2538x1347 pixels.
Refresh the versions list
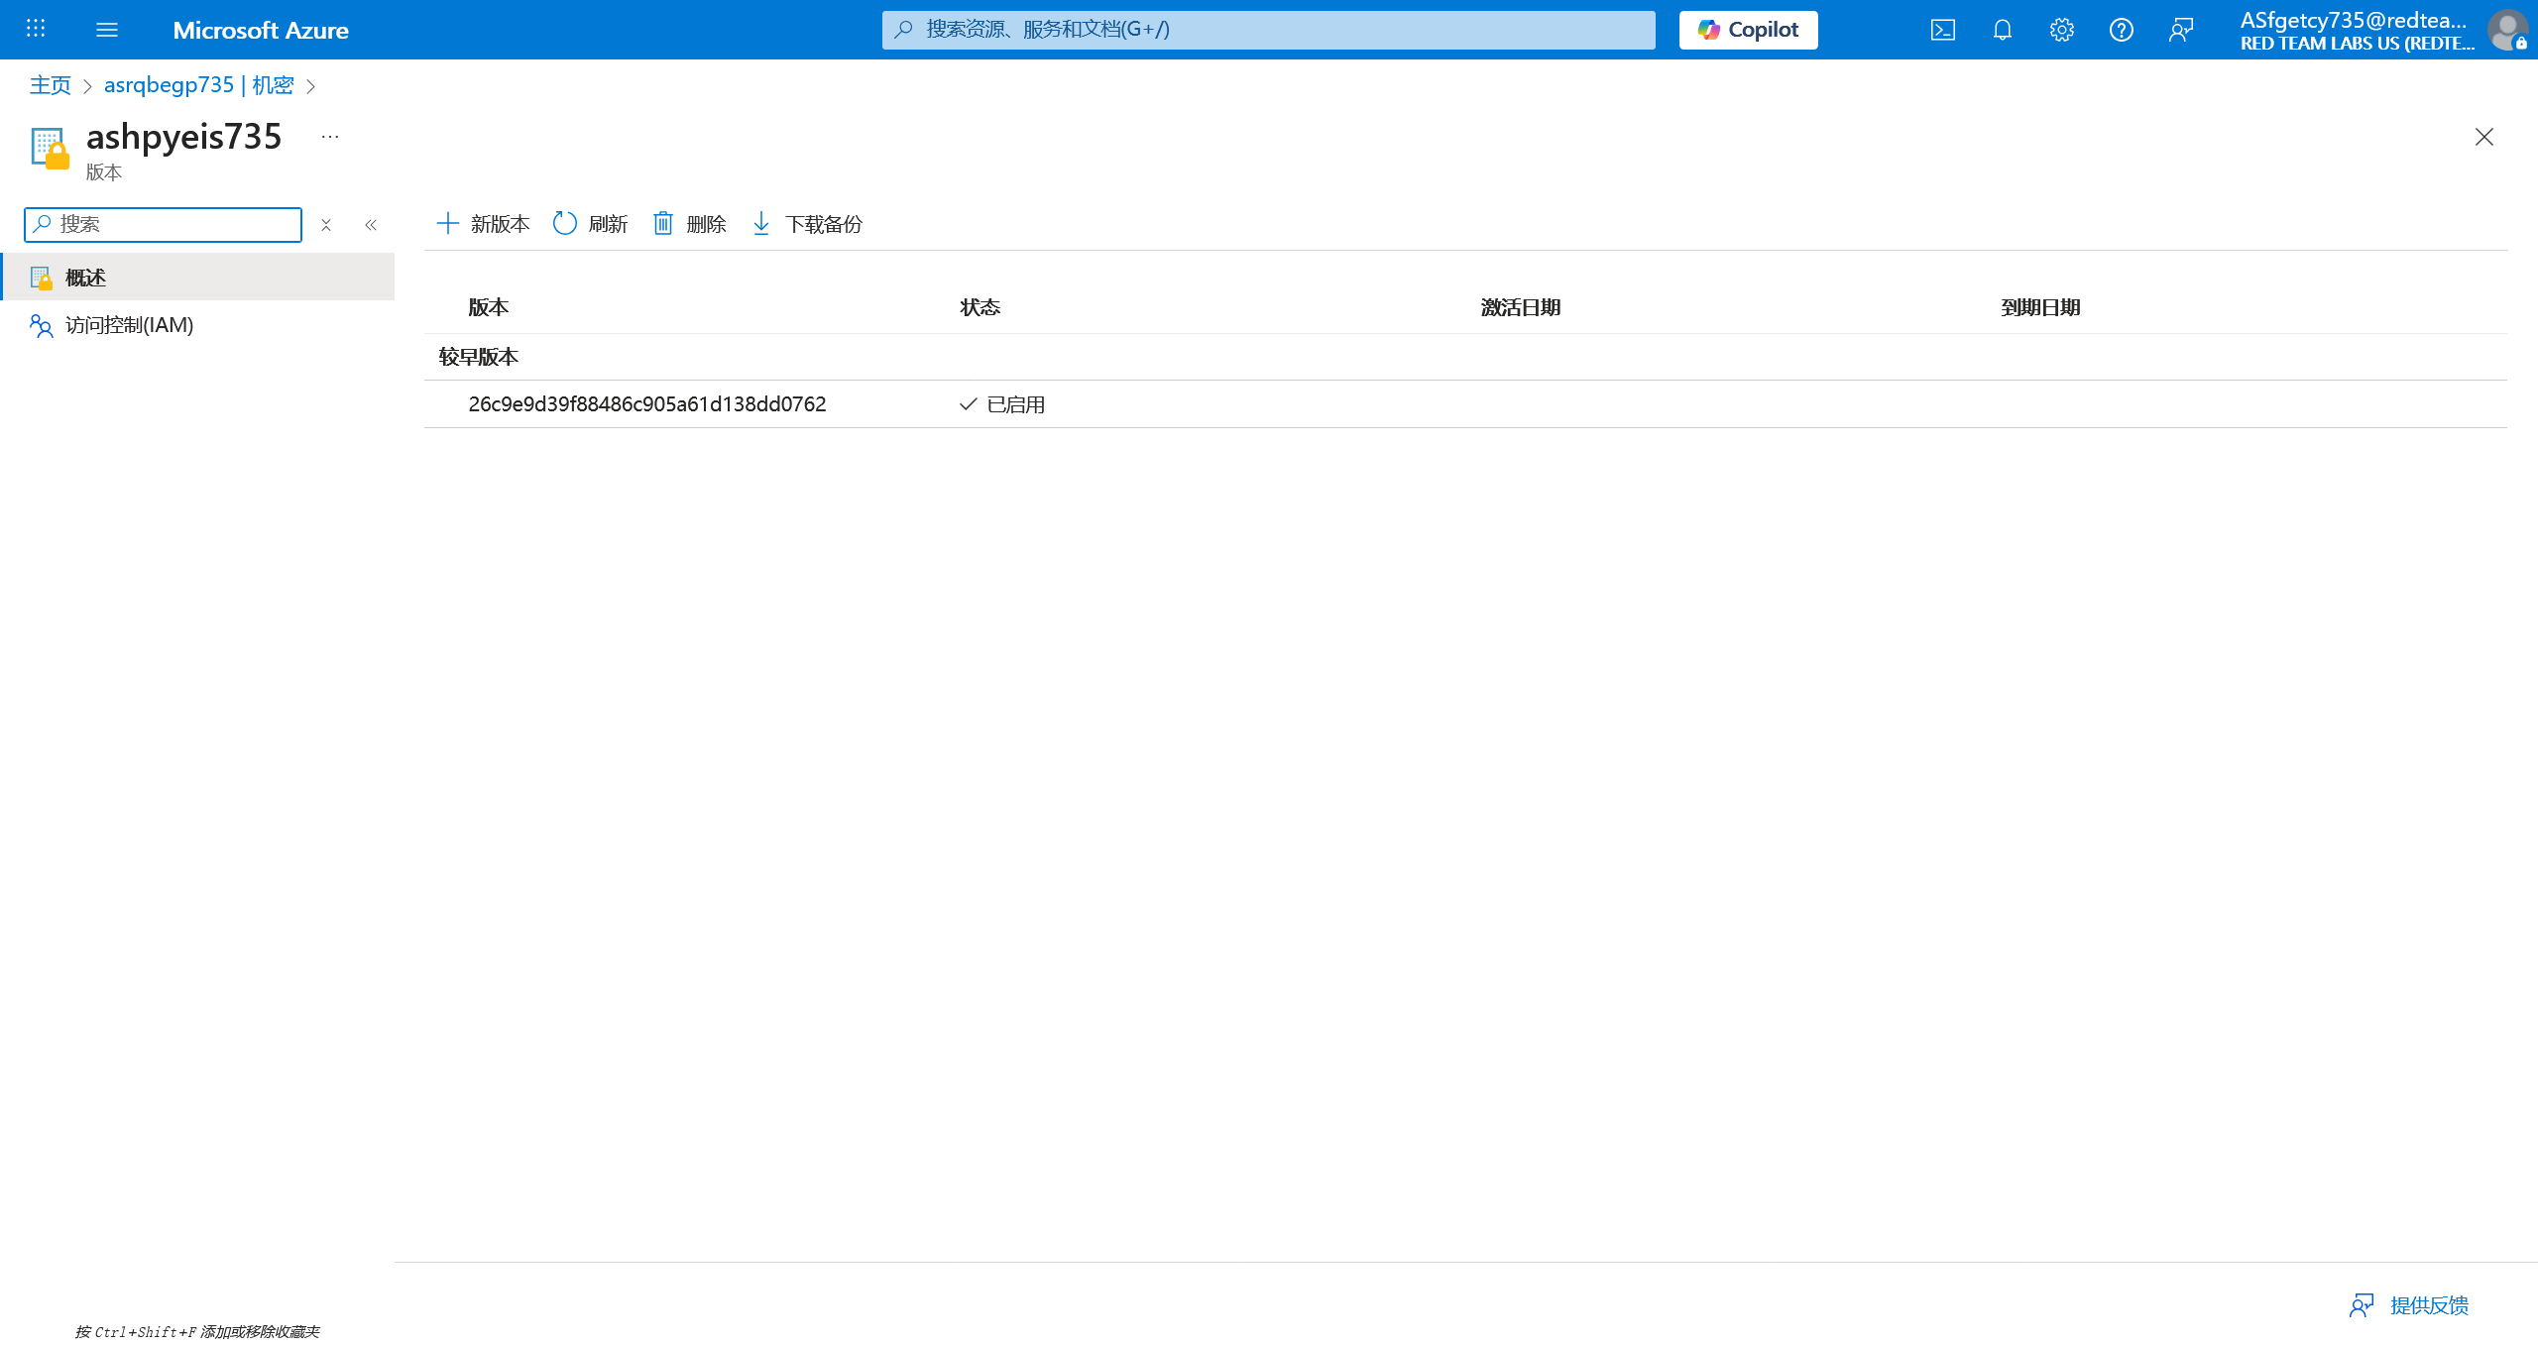(x=591, y=224)
